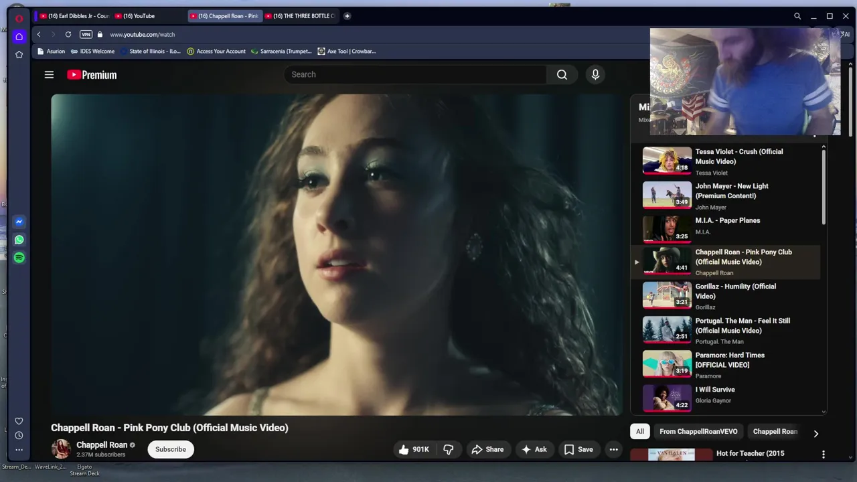Start voice search with microphone icon
The image size is (857, 482).
(x=595, y=74)
